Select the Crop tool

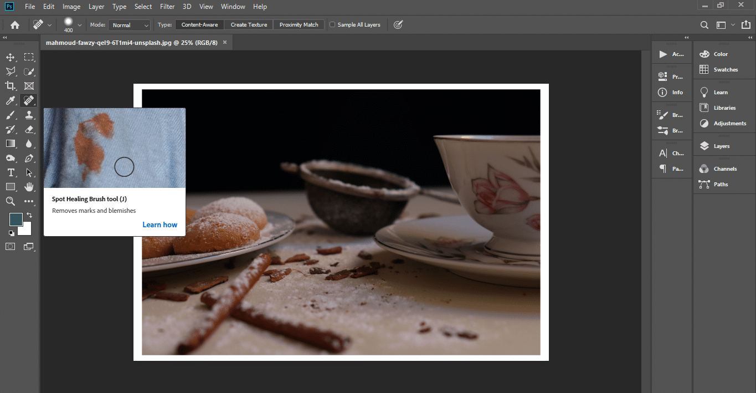(x=10, y=86)
